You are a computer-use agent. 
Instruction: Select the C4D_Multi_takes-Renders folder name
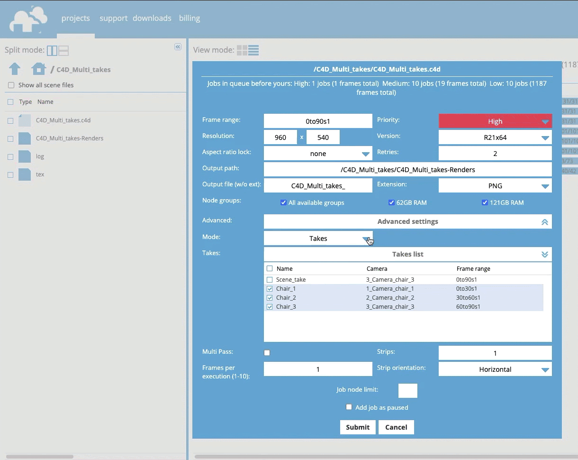pyautogui.click(x=70, y=138)
